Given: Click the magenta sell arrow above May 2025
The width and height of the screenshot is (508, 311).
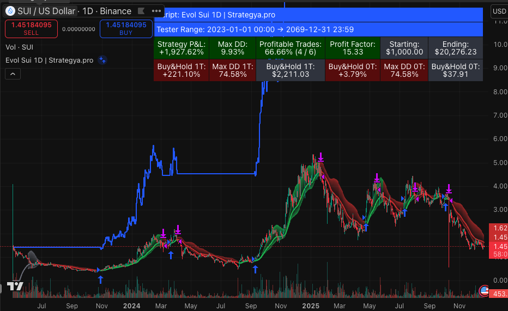Looking at the screenshot, I should pos(377,178).
